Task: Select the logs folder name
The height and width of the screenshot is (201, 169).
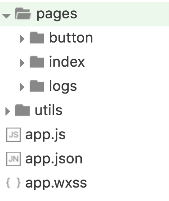Action: pyautogui.click(x=63, y=86)
